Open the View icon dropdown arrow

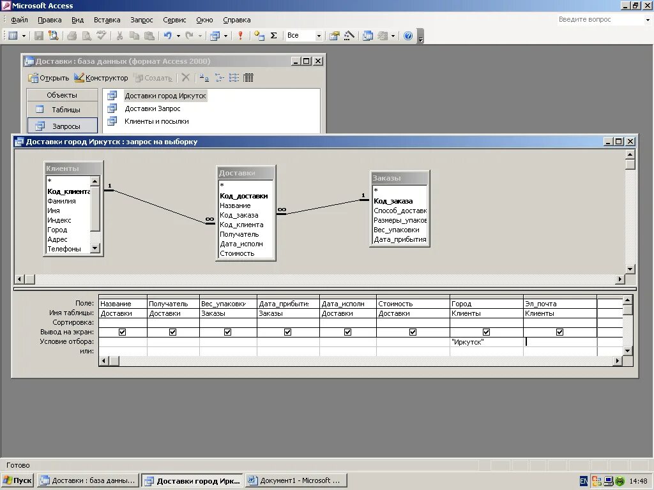click(x=24, y=36)
